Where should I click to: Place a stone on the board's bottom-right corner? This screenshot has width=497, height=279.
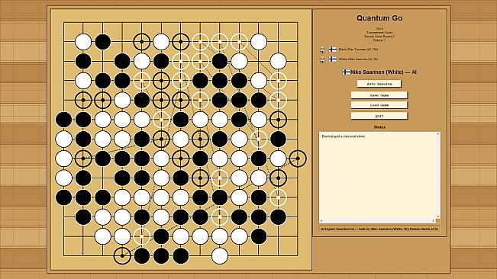pos(298,255)
